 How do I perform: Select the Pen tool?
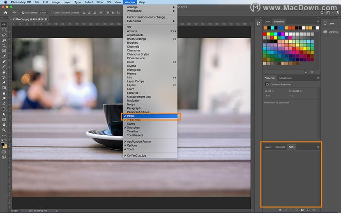[4, 104]
